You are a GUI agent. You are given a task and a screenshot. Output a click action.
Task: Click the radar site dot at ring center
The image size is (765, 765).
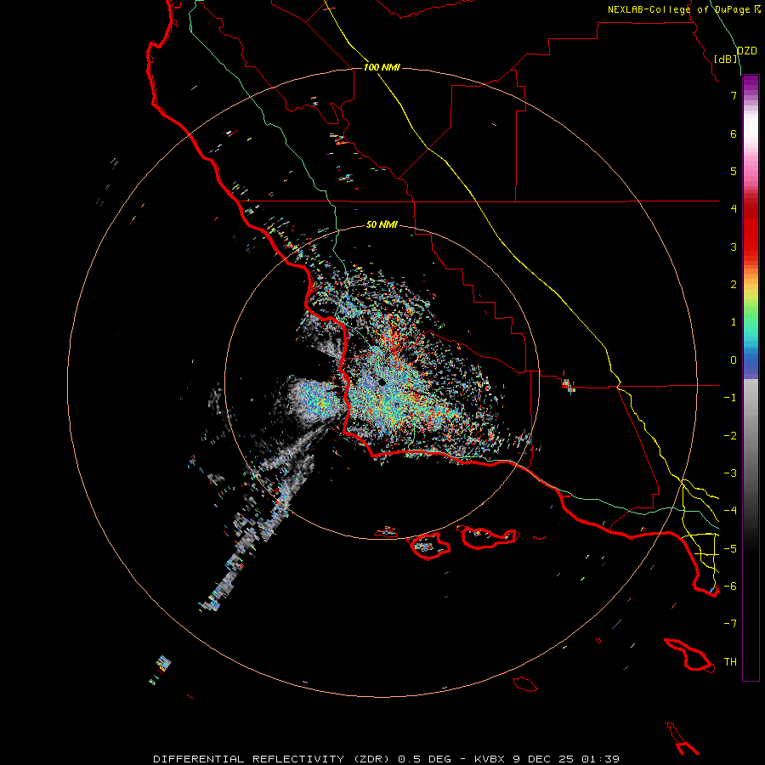[382, 382]
